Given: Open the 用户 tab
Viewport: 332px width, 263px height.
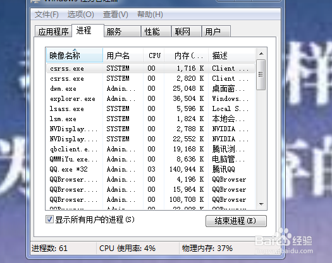Looking at the screenshot, I should coord(216,32).
